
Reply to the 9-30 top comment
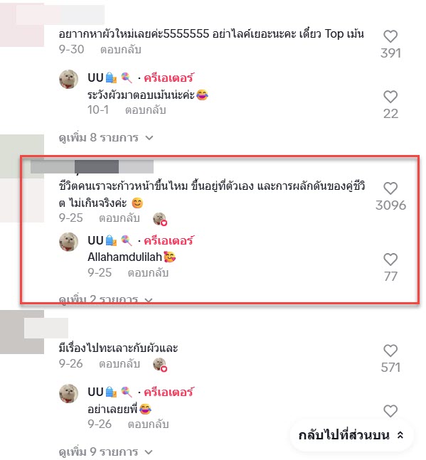pyautogui.click(x=121, y=50)
